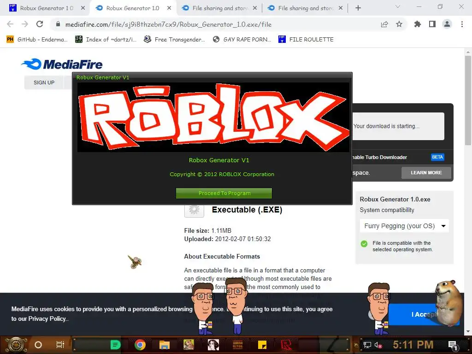Open the doge icon app on taskbar

[189, 345]
